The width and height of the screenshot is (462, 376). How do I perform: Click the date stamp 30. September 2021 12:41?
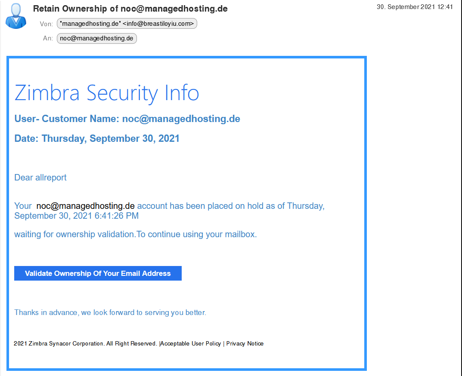point(415,7)
